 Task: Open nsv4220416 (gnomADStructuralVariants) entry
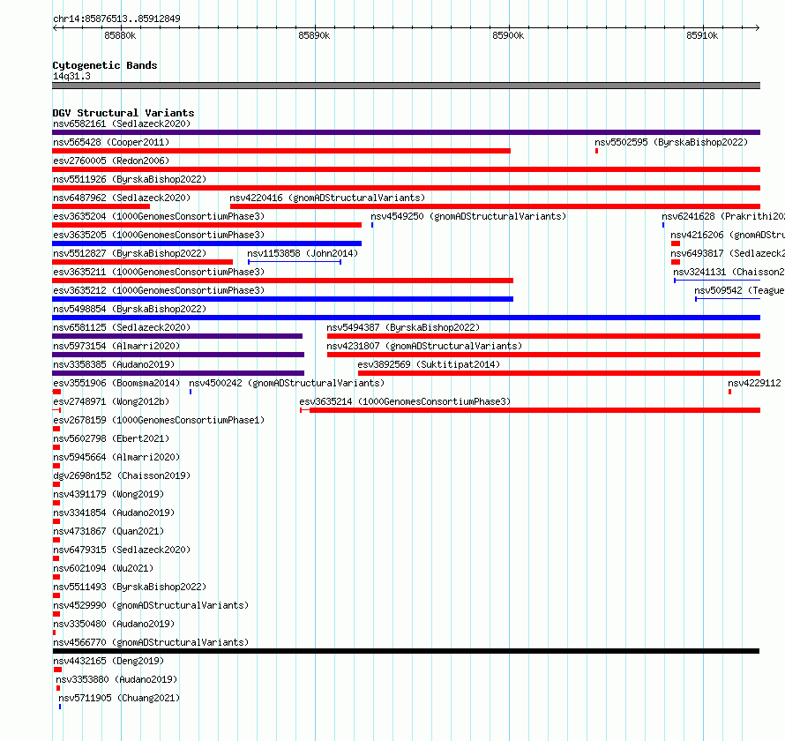[327, 198]
